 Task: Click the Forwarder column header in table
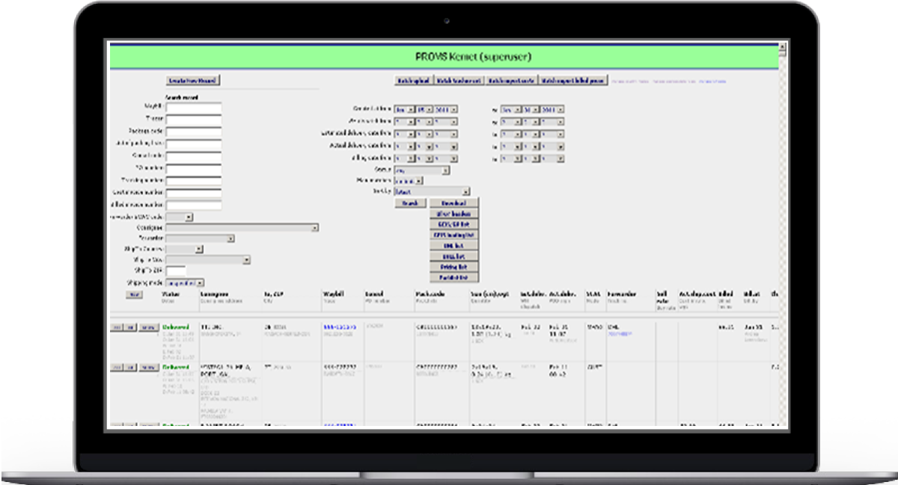point(622,294)
